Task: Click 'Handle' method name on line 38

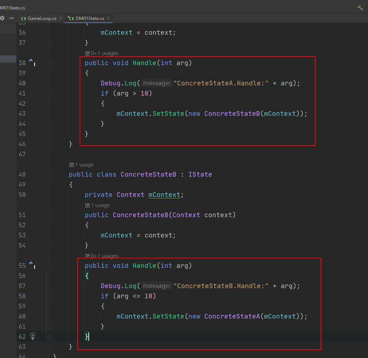Action: tap(144, 63)
